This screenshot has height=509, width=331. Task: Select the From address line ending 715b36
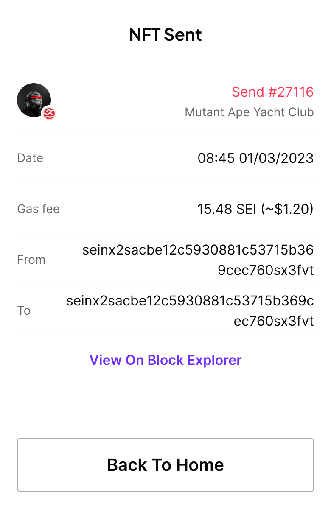tap(198, 250)
